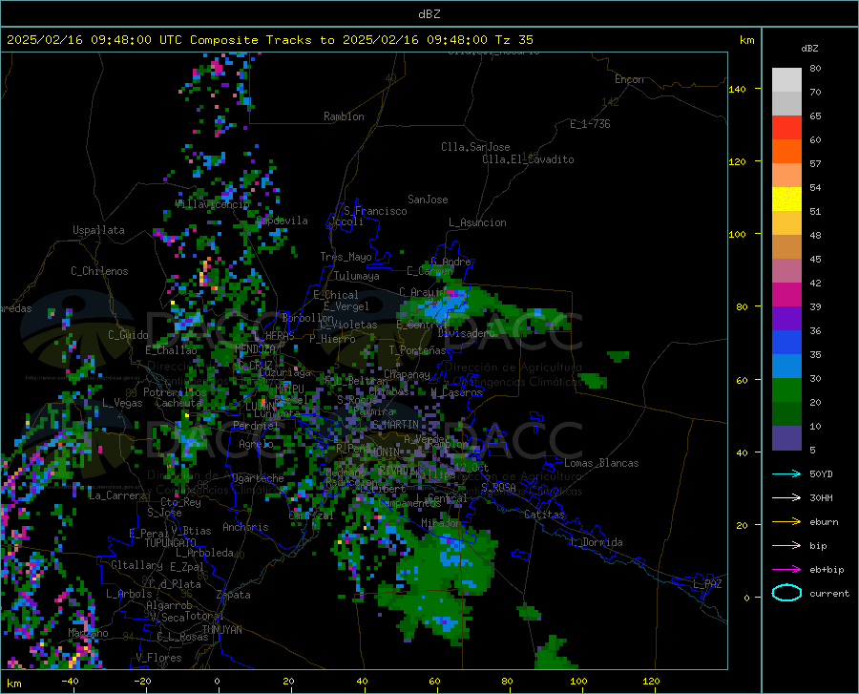Screen dimensions: 859x694
Task: Click the UTC Composite Tracks timestamp header
Action: pyautogui.click(x=269, y=40)
